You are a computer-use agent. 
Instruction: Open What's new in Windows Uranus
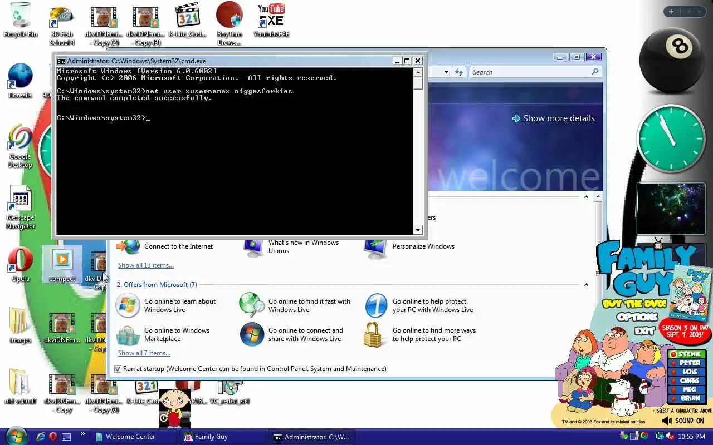pyautogui.click(x=291, y=246)
